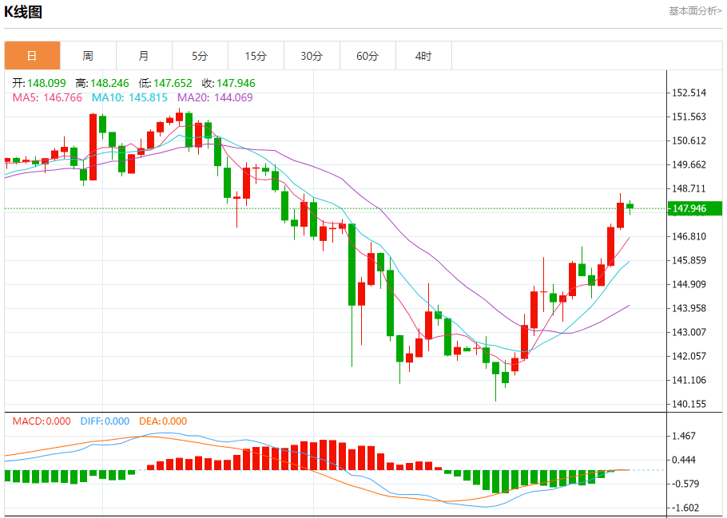
Task: Open the 基本面分析> link
Action: 695,11
